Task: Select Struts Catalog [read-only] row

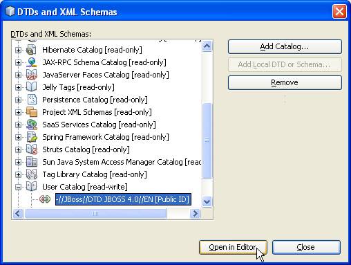Action: coord(86,149)
